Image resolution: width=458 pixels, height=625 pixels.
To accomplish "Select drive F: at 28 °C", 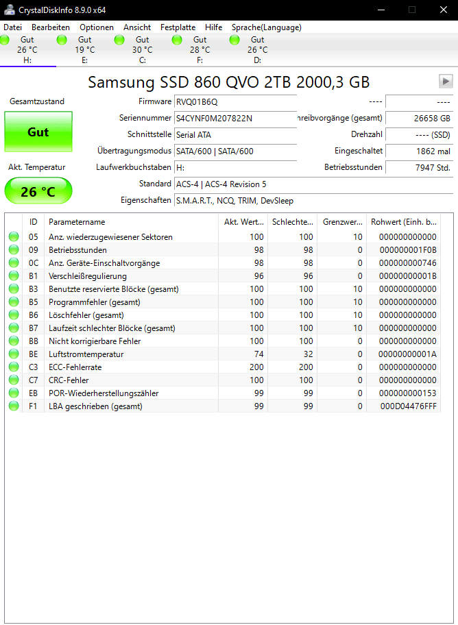I will pyautogui.click(x=200, y=50).
